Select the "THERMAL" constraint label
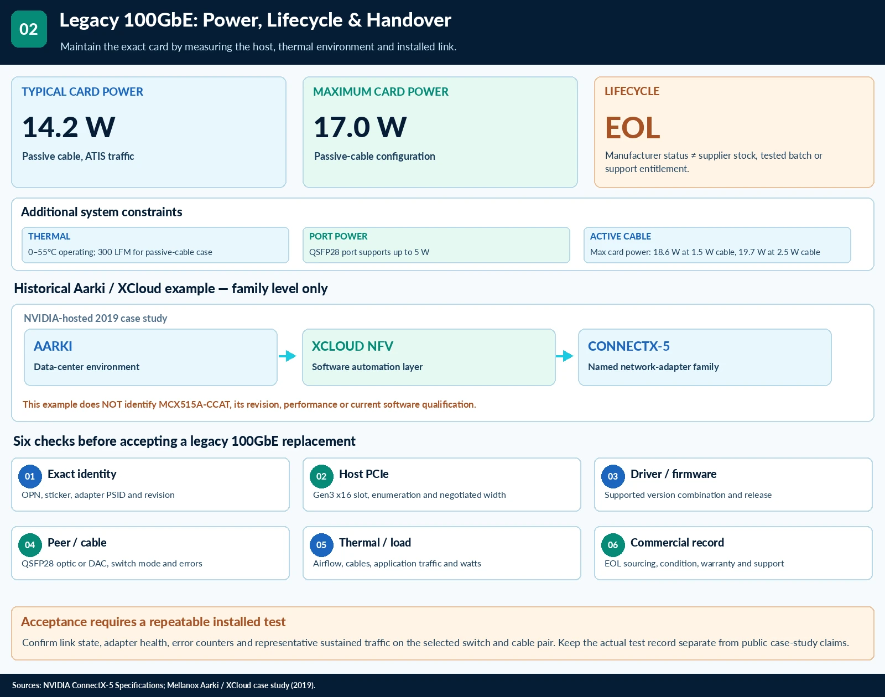This screenshot has width=885, height=697. point(49,236)
